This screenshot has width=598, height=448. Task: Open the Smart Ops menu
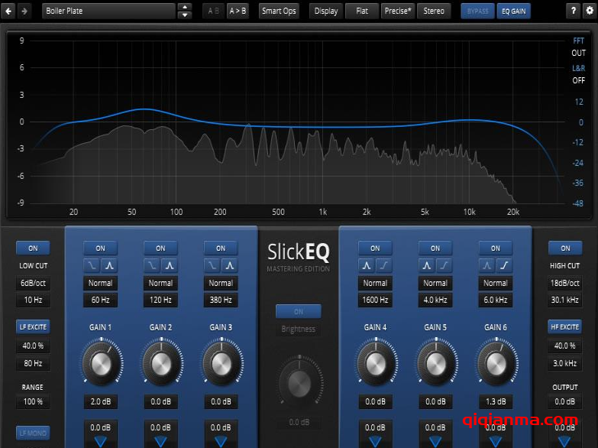click(279, 11)
